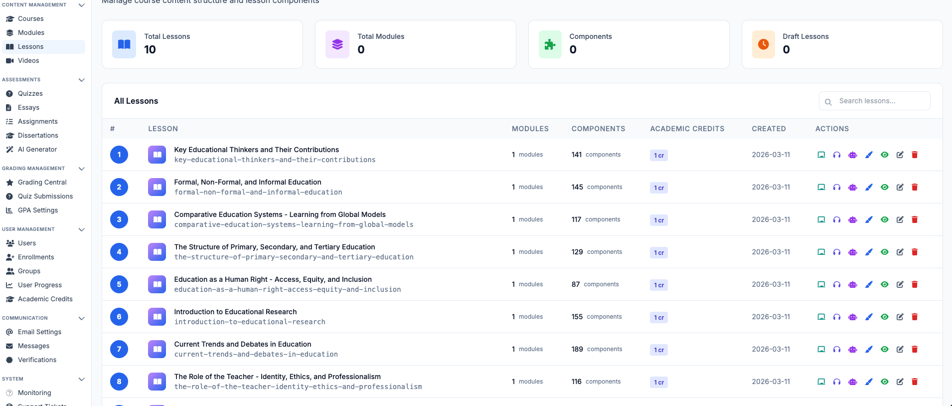The height and width of the screenshot is (406, 952).
Task: Click the Total Modules layers icon
Action: 337,44
